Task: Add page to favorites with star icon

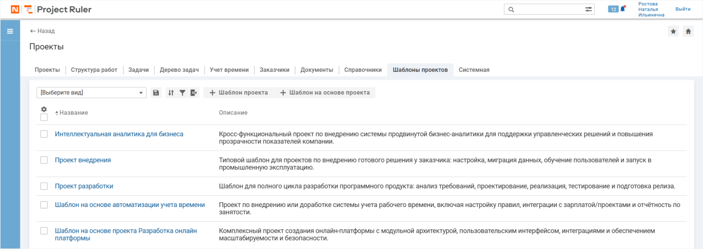Action: (x=673, y=31)
